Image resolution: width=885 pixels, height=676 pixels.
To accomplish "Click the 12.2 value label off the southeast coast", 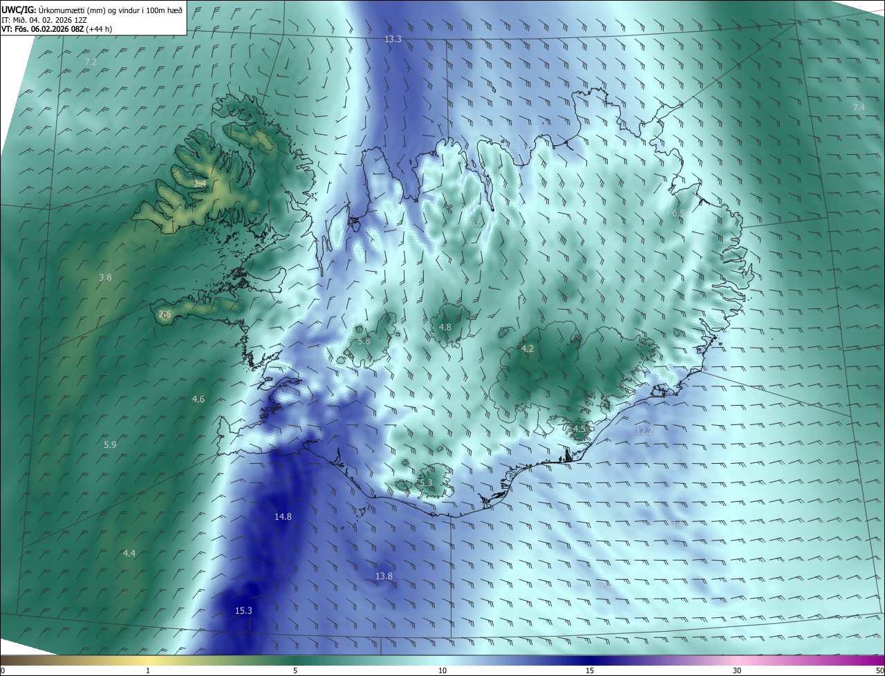I will (644, 431).
